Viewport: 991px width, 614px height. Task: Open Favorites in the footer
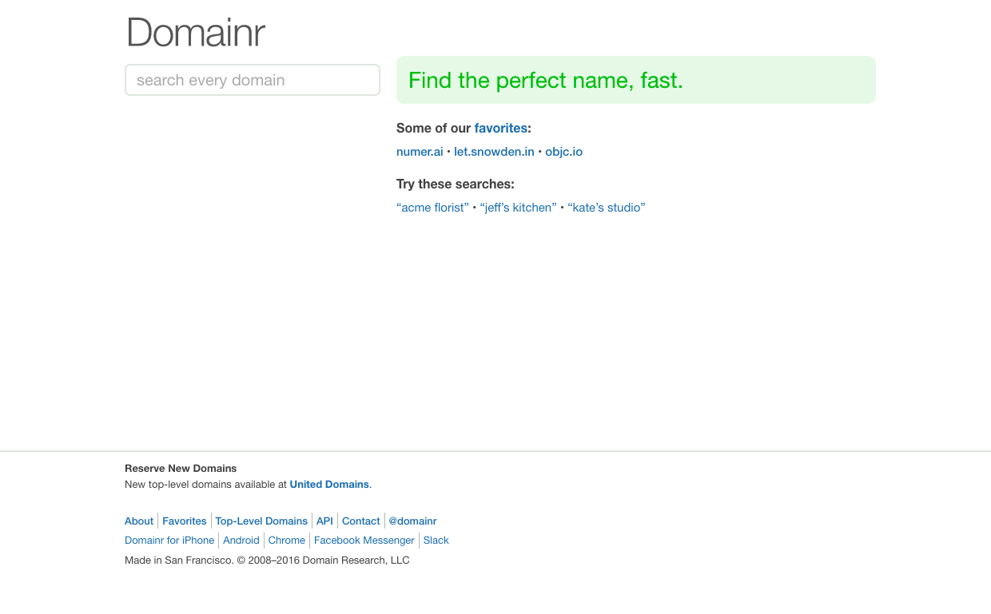click(x=185, y=521)
